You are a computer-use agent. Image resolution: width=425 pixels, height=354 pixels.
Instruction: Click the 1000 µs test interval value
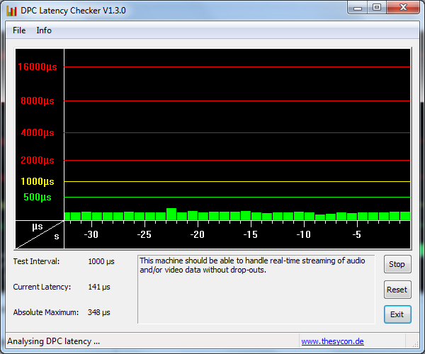coord(101,261)
